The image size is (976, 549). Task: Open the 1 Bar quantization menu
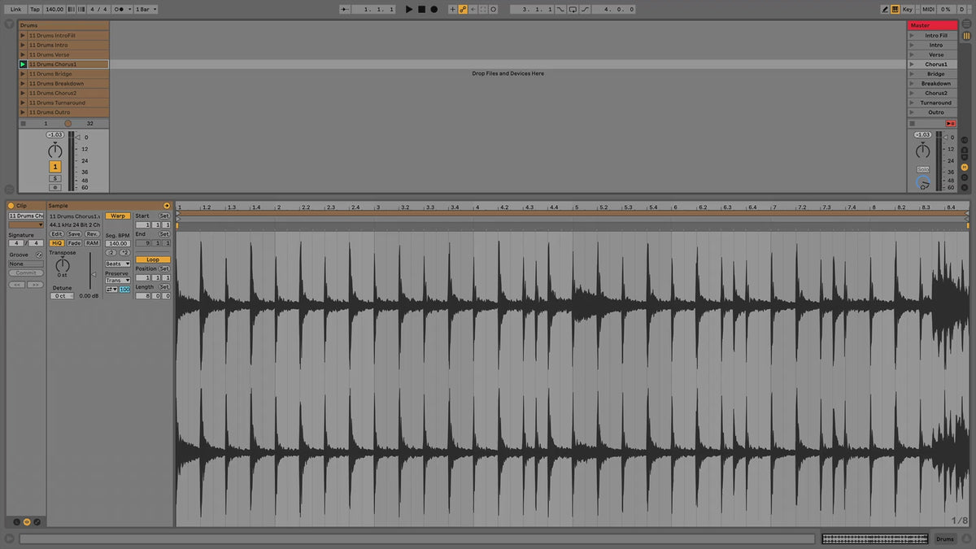(146, 9)
